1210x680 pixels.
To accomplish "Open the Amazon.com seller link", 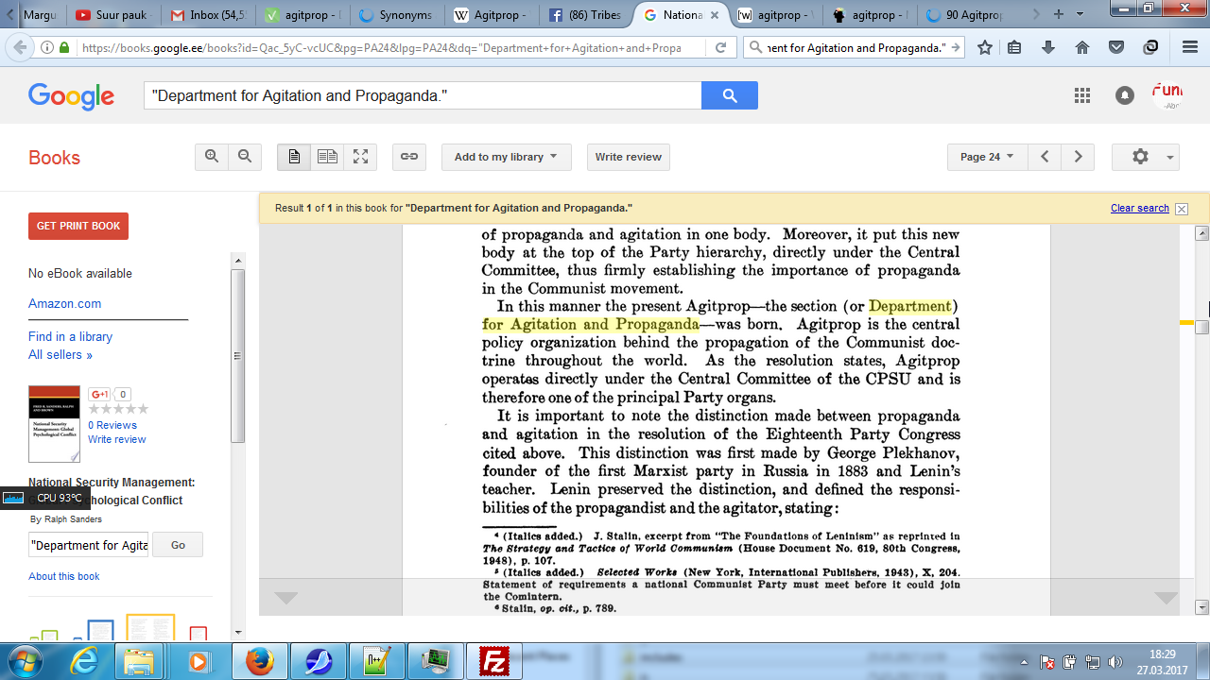I will point(64,303).
